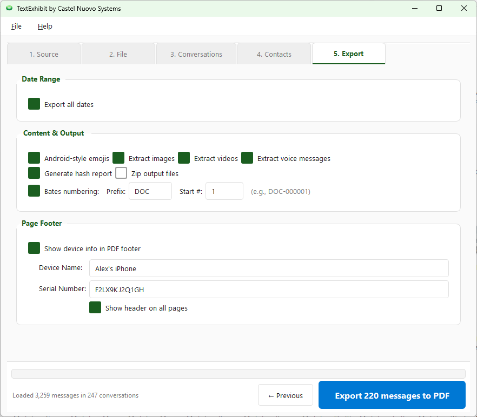Minimize the TextExhibit window
This screenshot has width=477, height=417.
point(415,8)
